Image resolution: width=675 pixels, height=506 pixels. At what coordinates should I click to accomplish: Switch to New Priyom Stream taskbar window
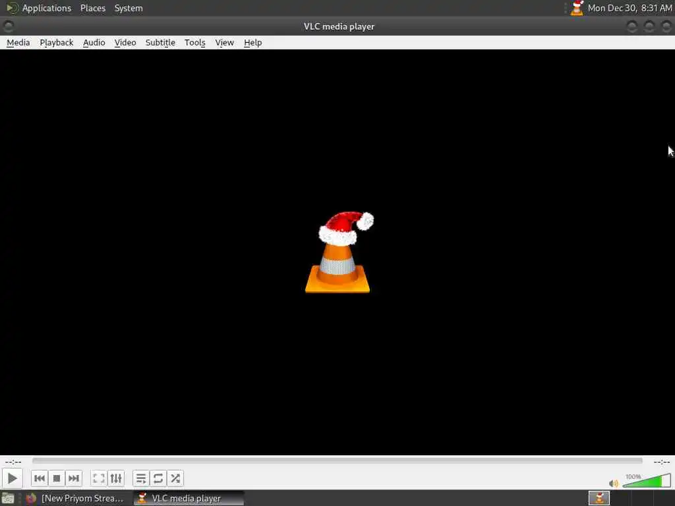point(75,498)
